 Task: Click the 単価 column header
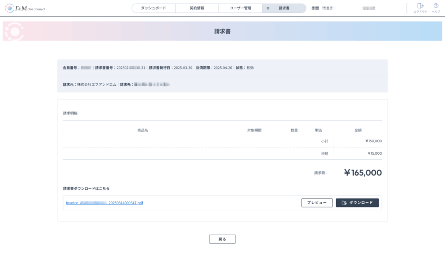coord(318,130)
